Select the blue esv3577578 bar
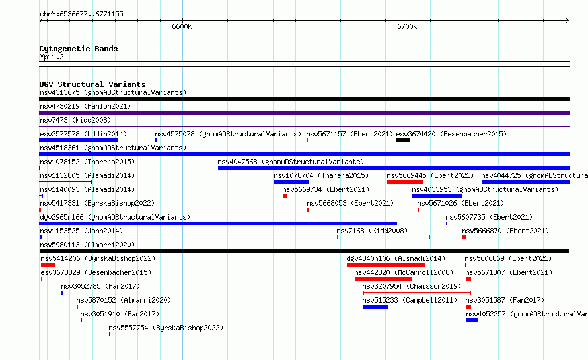 click(x=79, y=140)
